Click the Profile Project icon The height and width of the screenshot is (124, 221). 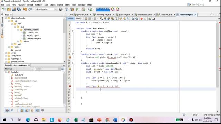(x=90, y=9)
